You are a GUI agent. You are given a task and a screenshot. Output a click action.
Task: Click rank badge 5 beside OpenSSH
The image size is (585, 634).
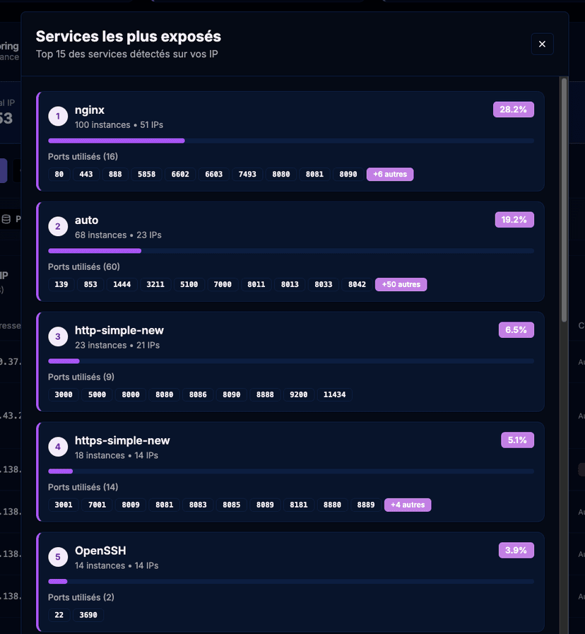click(58, 557)
